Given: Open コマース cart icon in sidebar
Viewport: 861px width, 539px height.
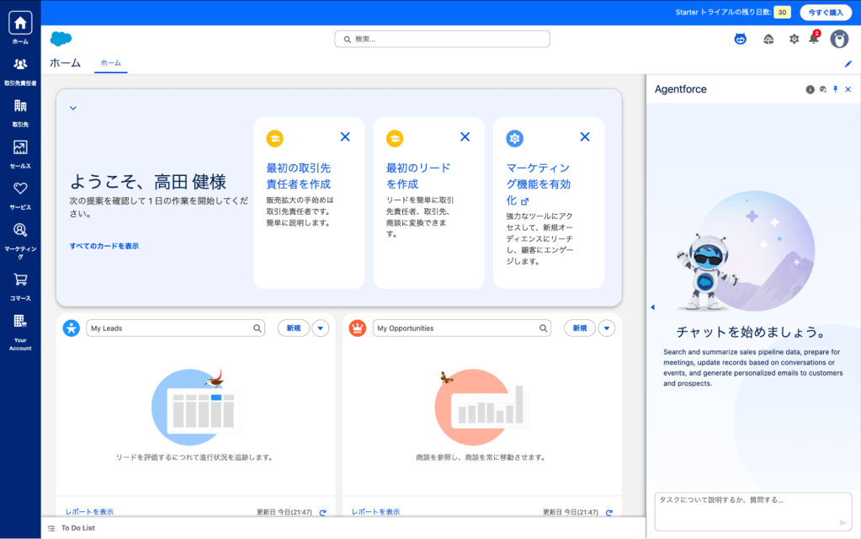Looking at the screenshot, I should pyautogui.click(x=20, y=285).
